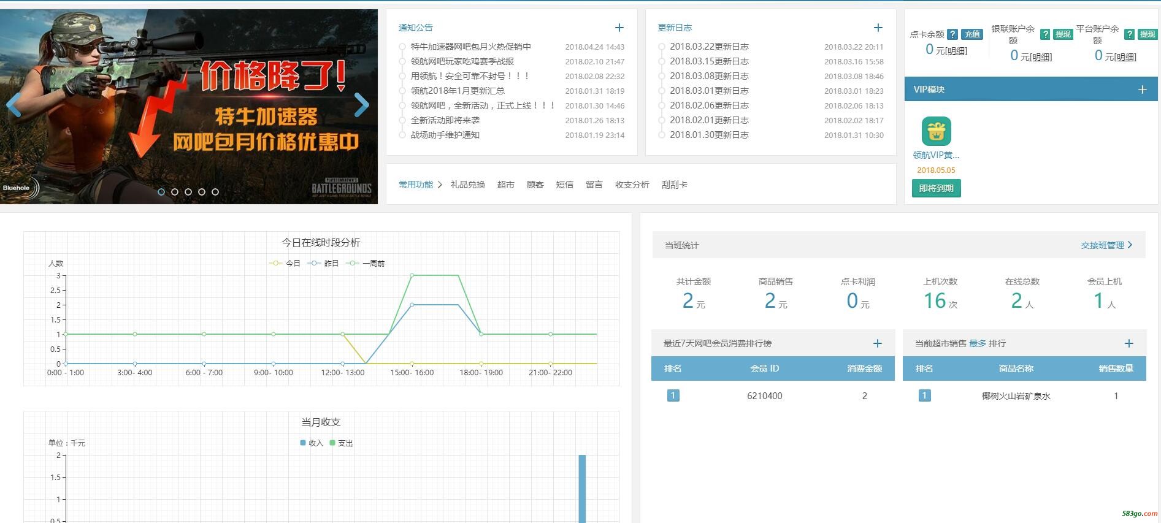Open 刮刮卡 shortcut
Image resolution: width=1161 pixels, height=523 pixels.
(x=675, y=185)
